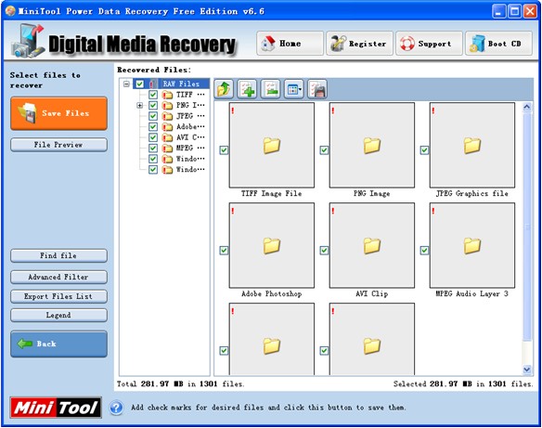Click the JPEG folder icon in tree
The width and height of the screenshot is (542, 428).
pos(167,116)
